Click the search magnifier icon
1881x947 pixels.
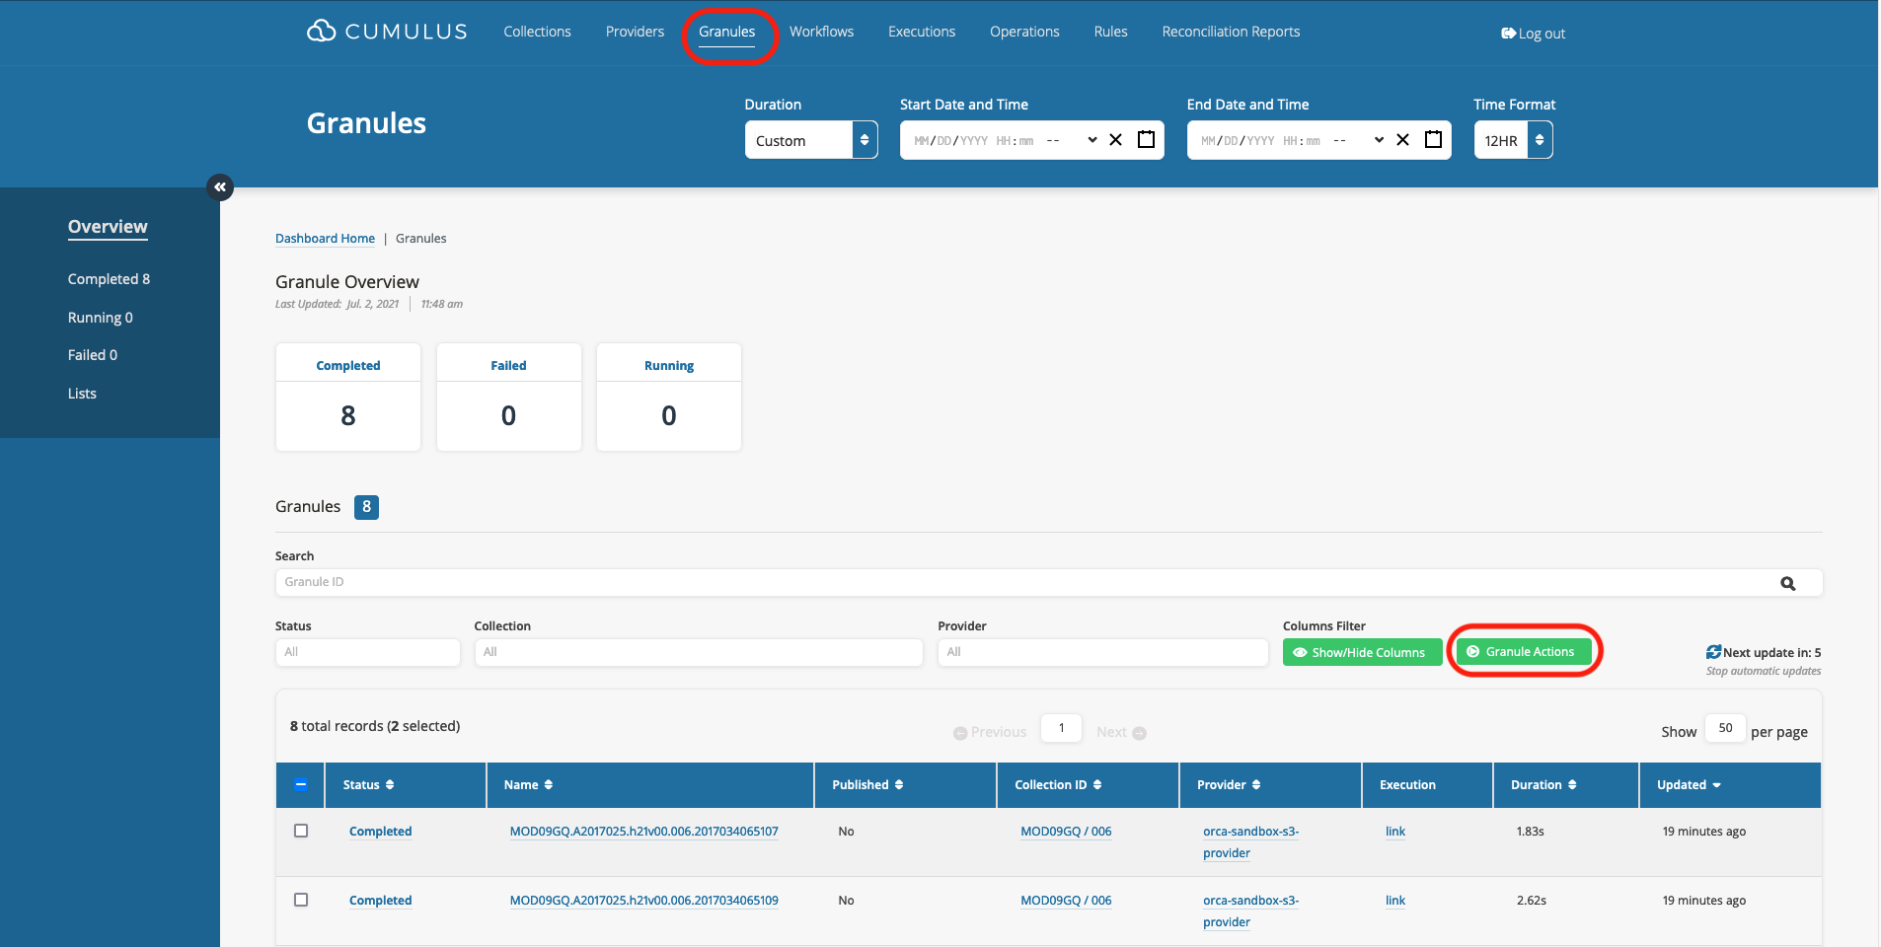point(1787,583)
